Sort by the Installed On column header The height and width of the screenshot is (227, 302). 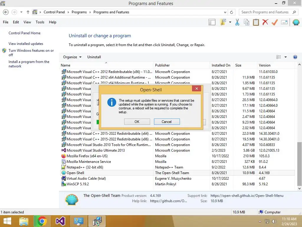(x=221, y=65)
